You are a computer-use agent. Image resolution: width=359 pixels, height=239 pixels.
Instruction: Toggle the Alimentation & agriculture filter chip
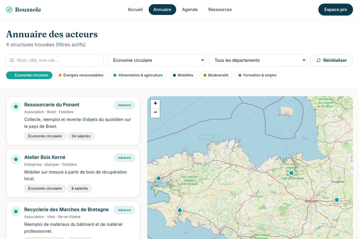(x=138, y=75)
